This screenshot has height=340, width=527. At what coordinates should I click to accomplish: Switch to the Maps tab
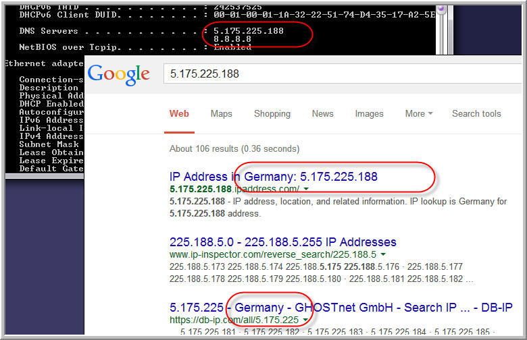click(221, 114)
